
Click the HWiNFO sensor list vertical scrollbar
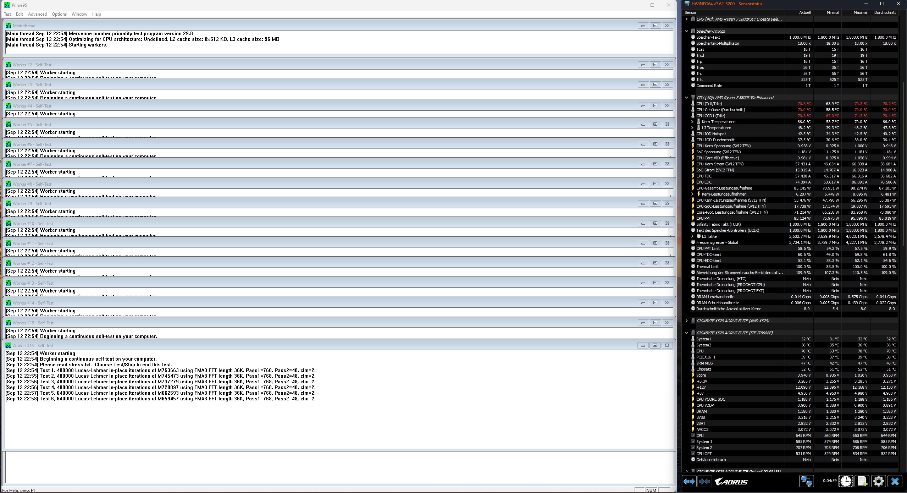pos(903,163)
